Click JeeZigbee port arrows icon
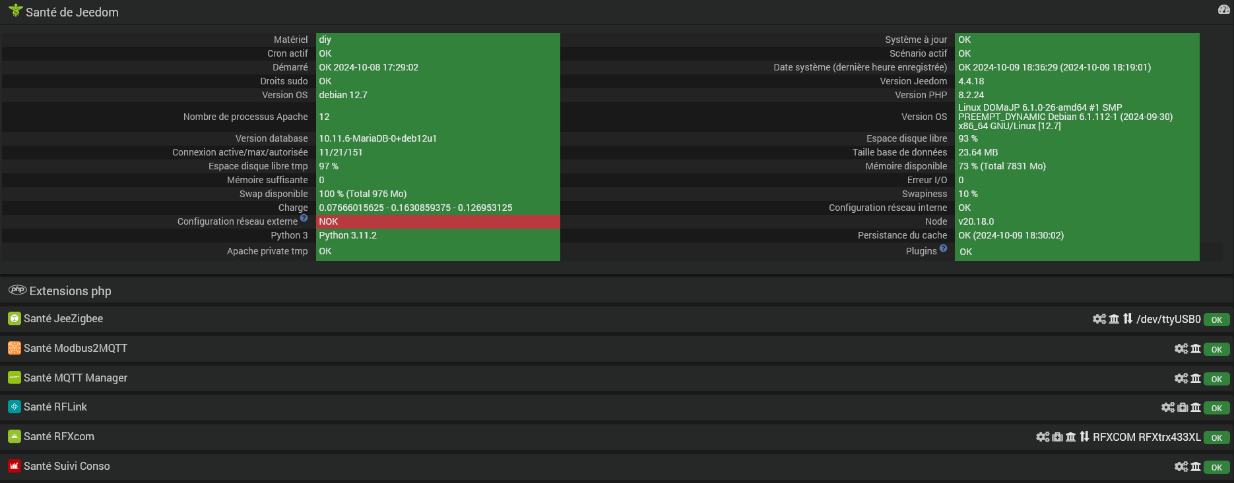 [1128, 318]
